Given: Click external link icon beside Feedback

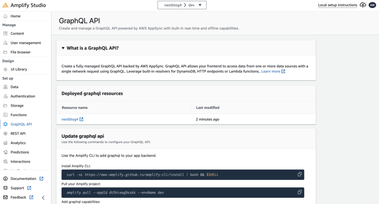Looking at the screenshot, I should click(31, 197).
